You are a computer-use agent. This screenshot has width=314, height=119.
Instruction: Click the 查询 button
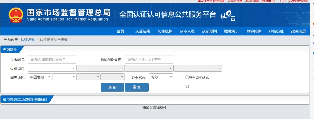pyautogui.click(x=112, y=87)
